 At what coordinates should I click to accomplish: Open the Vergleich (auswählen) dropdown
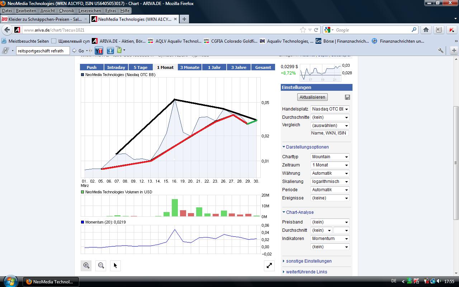[330, 126]
